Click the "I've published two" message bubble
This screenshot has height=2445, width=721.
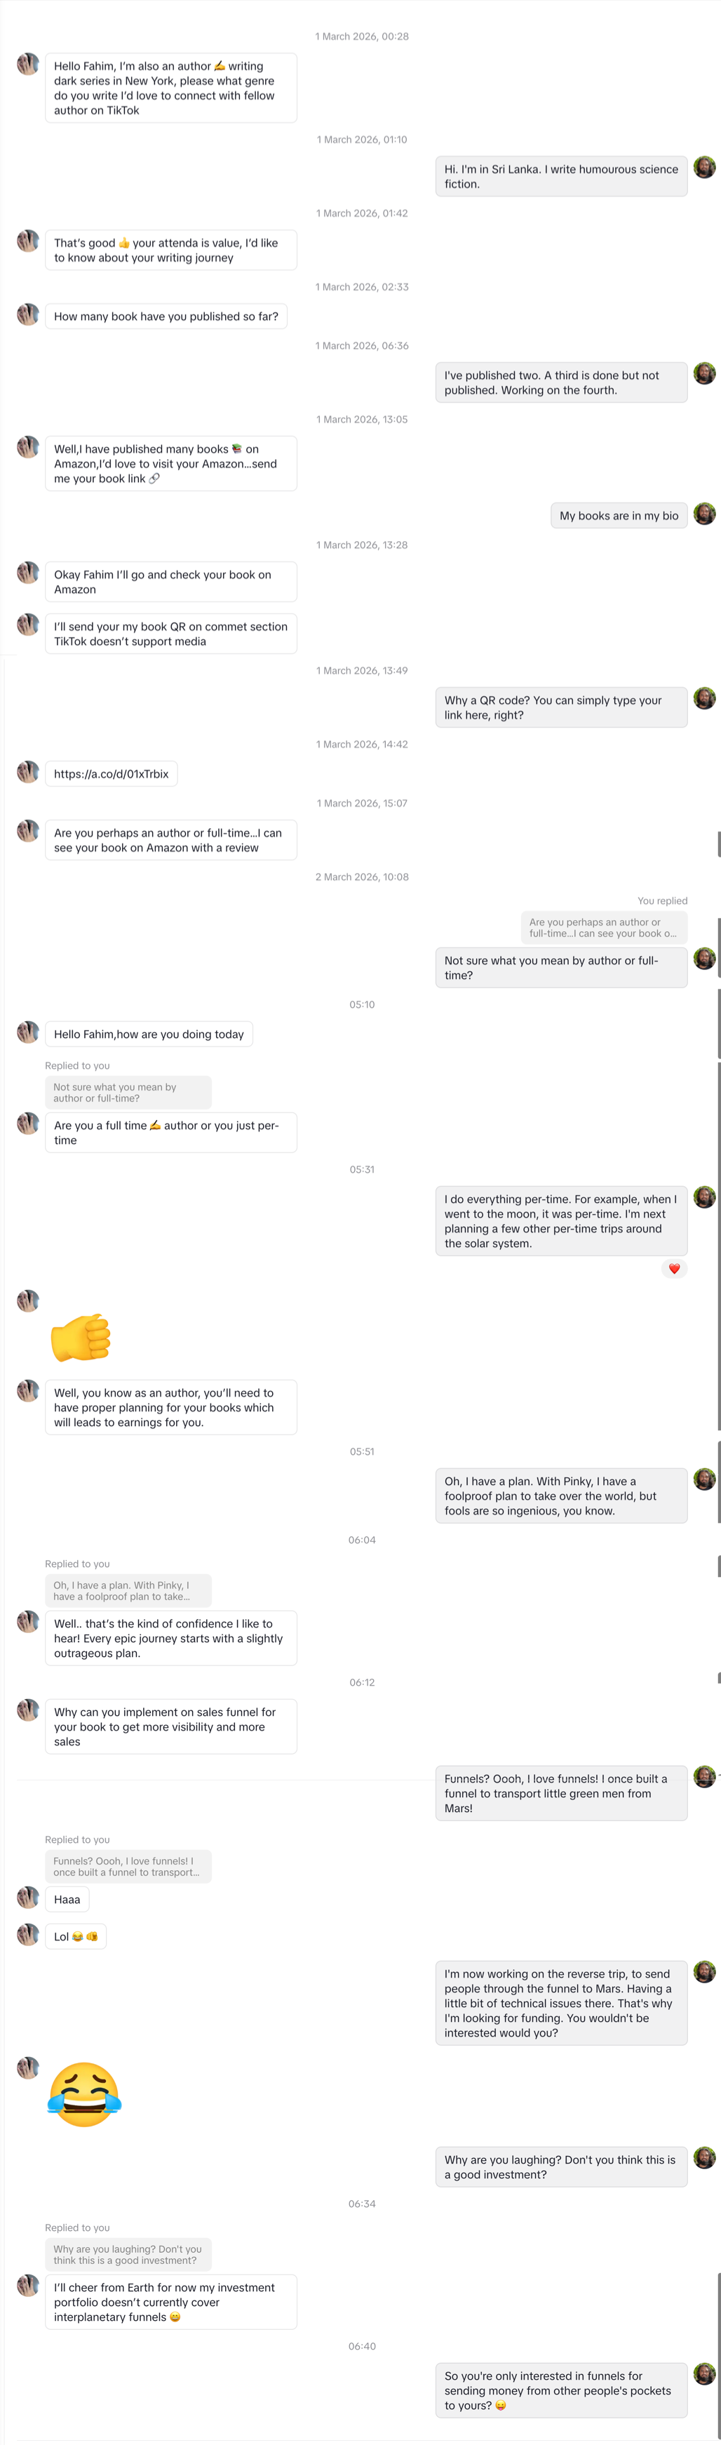(560, 382)
